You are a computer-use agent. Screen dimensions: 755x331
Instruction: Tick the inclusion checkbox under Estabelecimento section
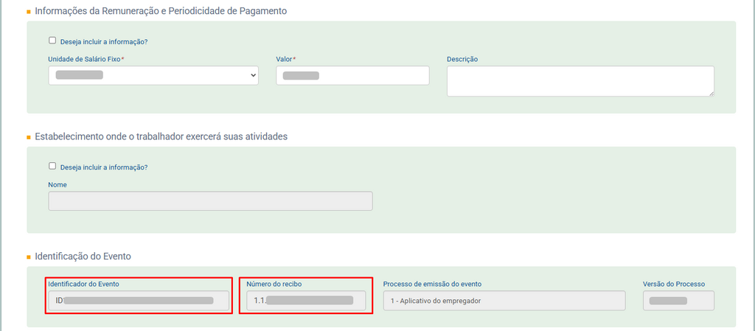[52, 166]
